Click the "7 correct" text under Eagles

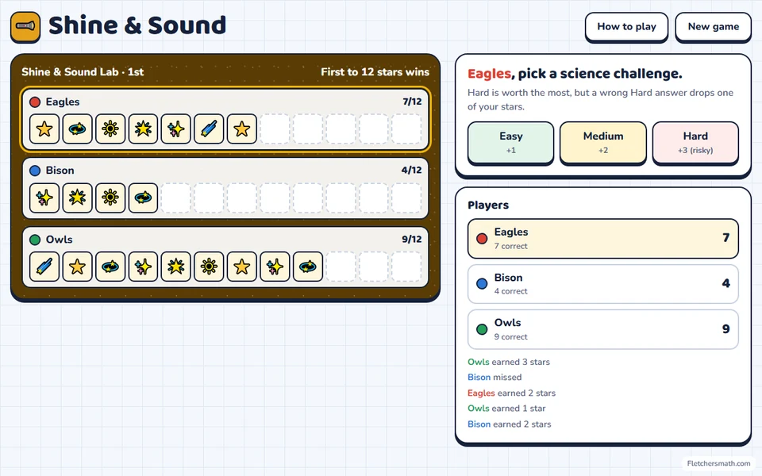coord(510,246)
